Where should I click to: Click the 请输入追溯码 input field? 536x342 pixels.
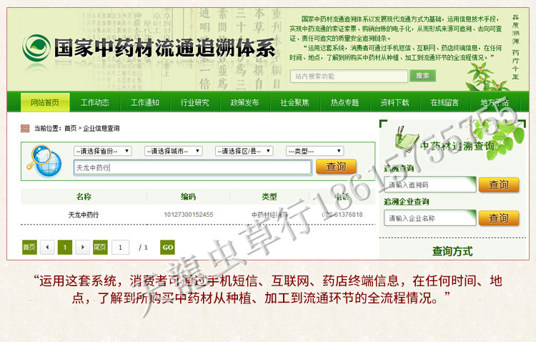point(430,185)
